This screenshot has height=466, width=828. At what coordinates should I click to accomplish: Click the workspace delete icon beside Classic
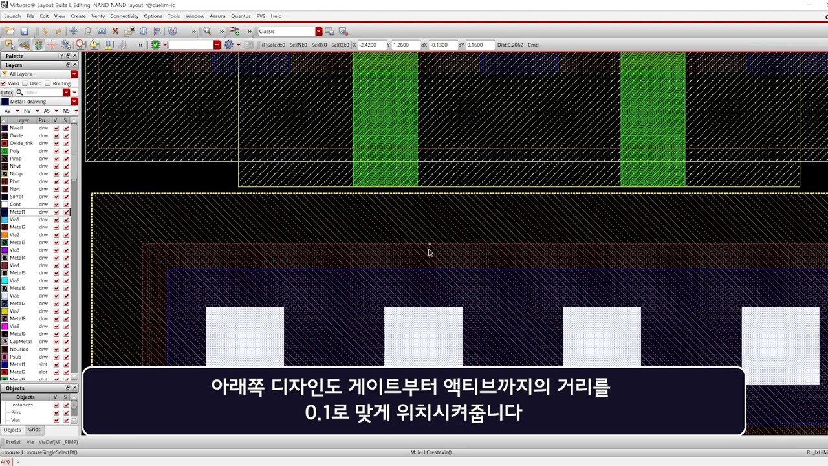click(343, 31)
